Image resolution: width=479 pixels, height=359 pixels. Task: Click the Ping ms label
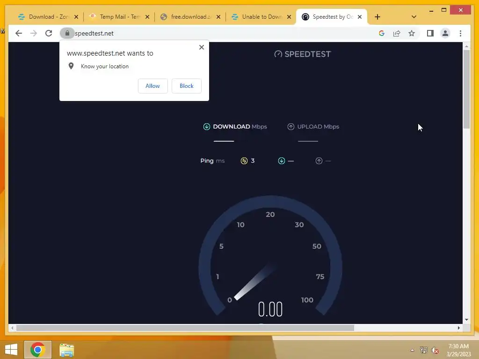(212, 161)
